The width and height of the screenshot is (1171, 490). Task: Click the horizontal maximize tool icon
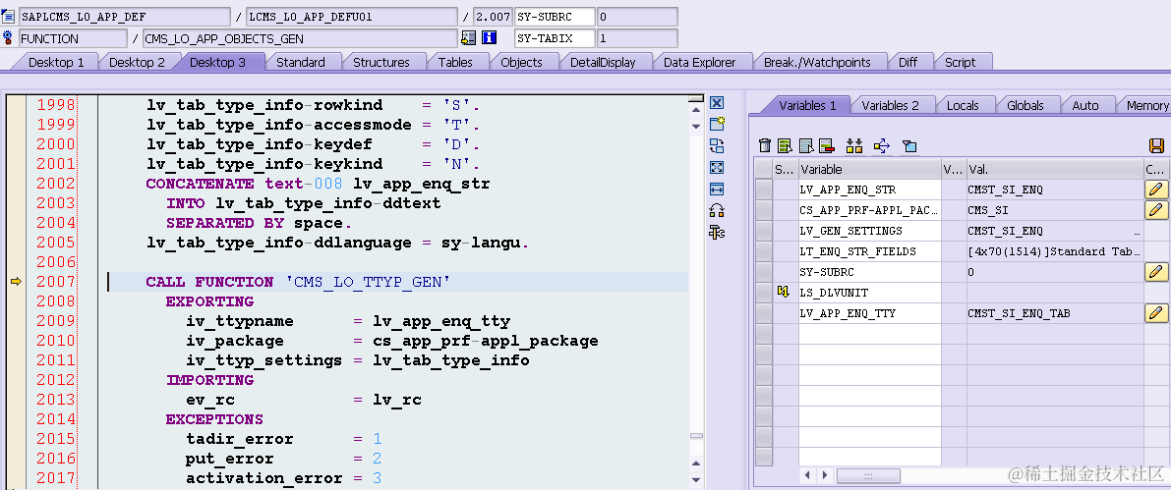pyautogui.click(x=717, y=190)
